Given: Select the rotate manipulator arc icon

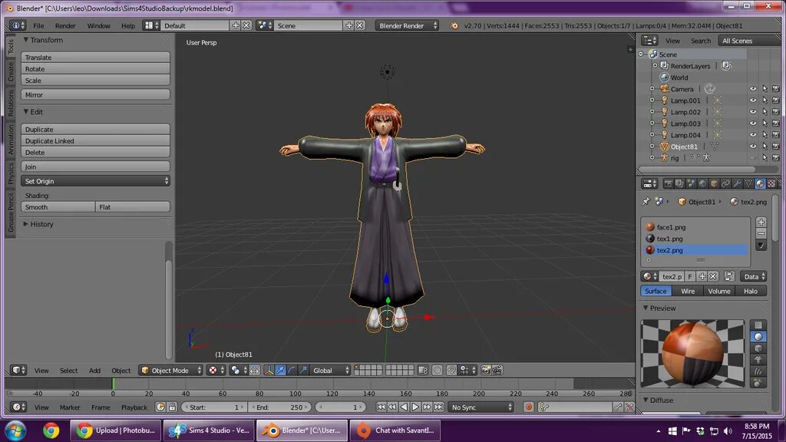Looking at the screenshot, I should [x=292, y=371].
